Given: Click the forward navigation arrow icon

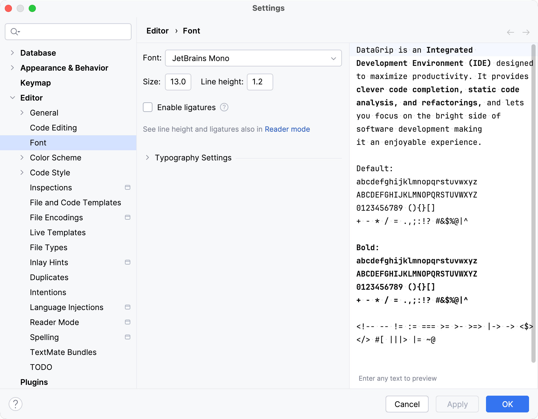Looking at the screenshot, I should click(x=526, y=32).
